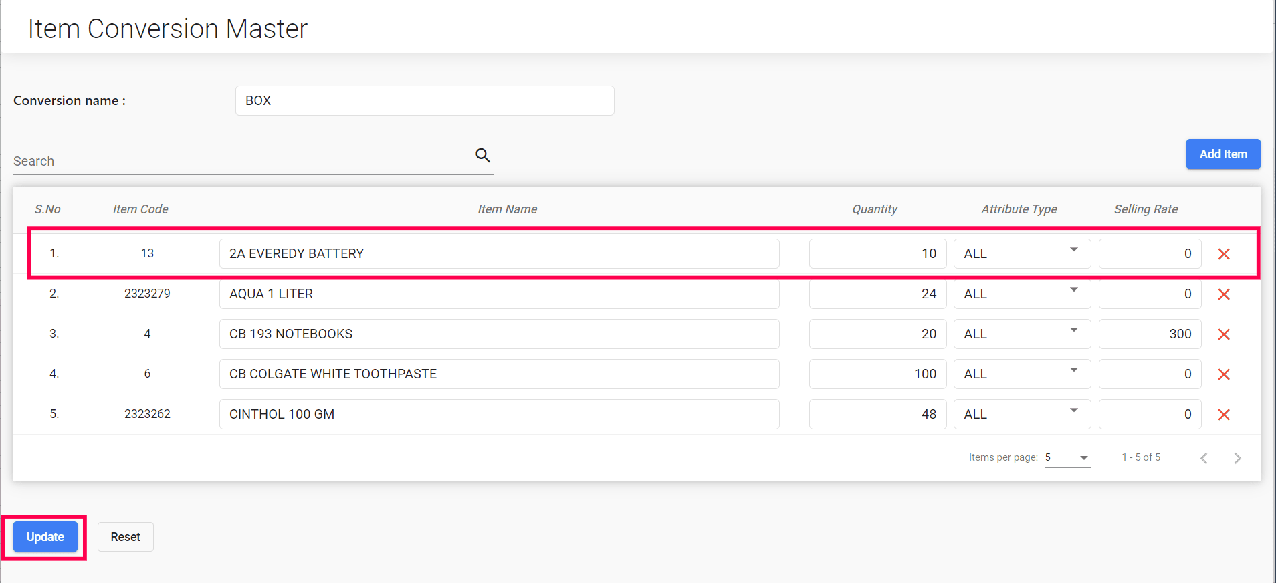1276x583 pixels.
Task: Expand Attribute Type dropdown for CB 193 NOTEBOOKS
Action: (x=1022, y=334)
